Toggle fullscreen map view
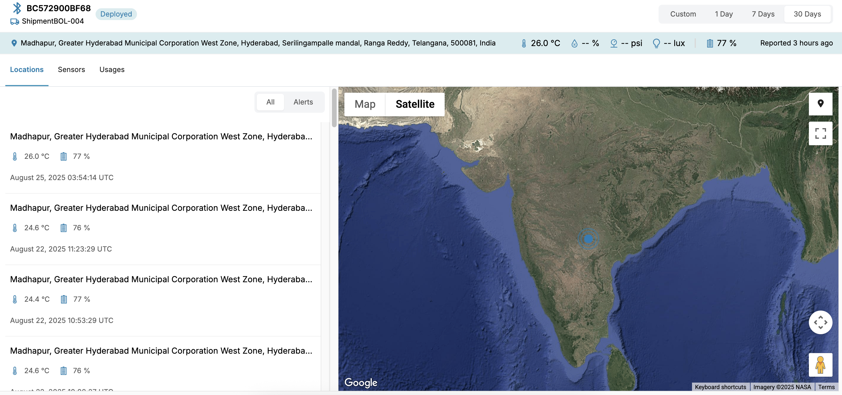 (820, 133)
